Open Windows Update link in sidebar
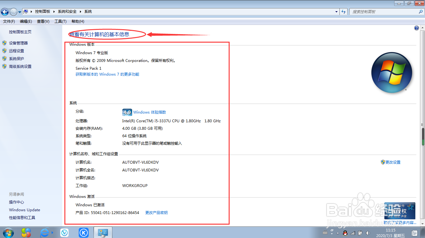The image size is (425, 238). tap(25, 210)
